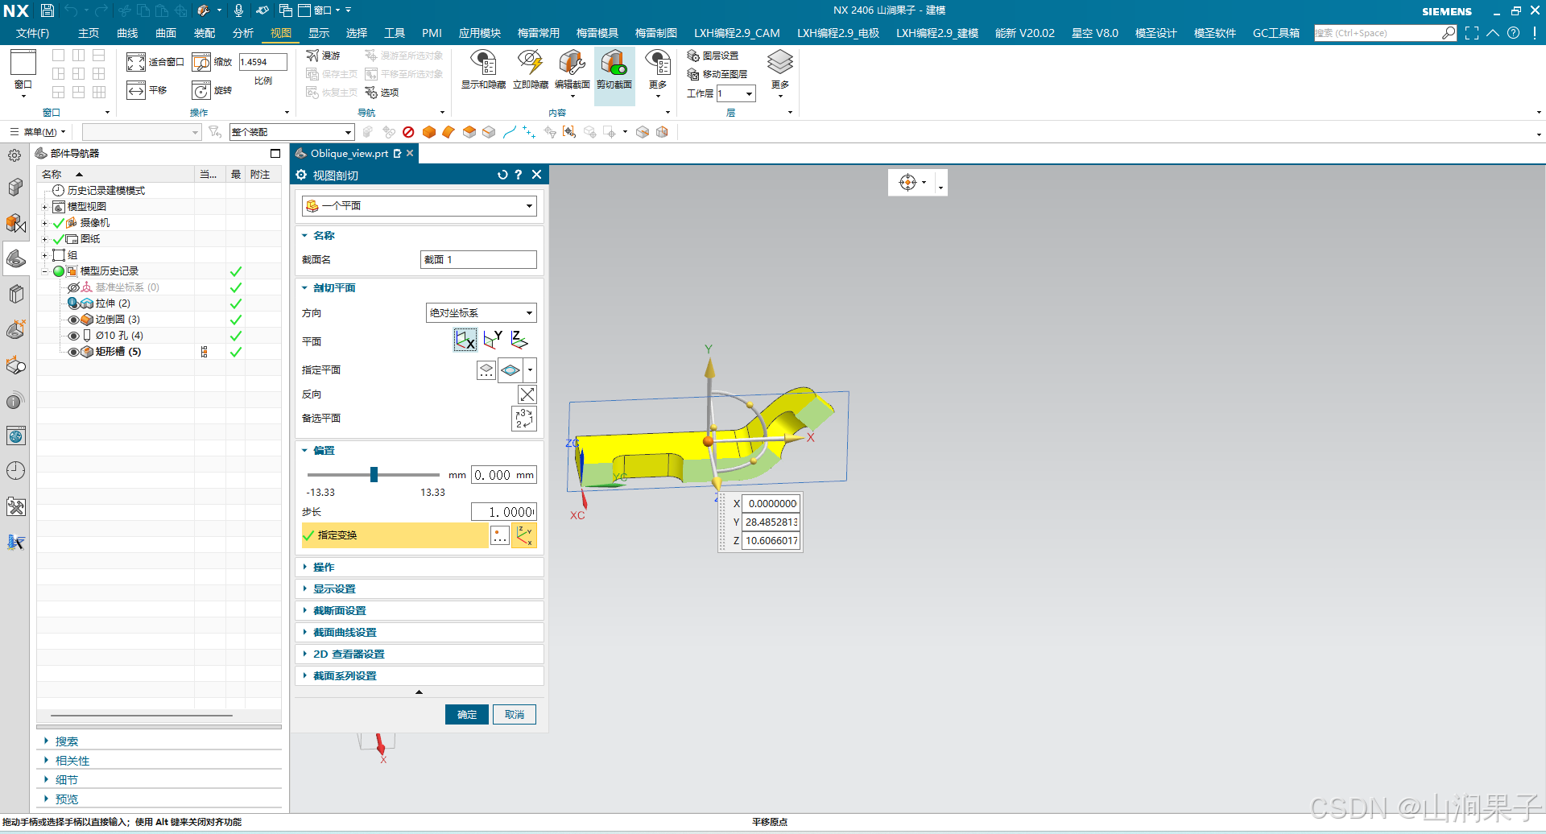Toggle visibility of 边倒圆 (3) feature
This screenshot has height=834, width=1546.
coord(73,320)
